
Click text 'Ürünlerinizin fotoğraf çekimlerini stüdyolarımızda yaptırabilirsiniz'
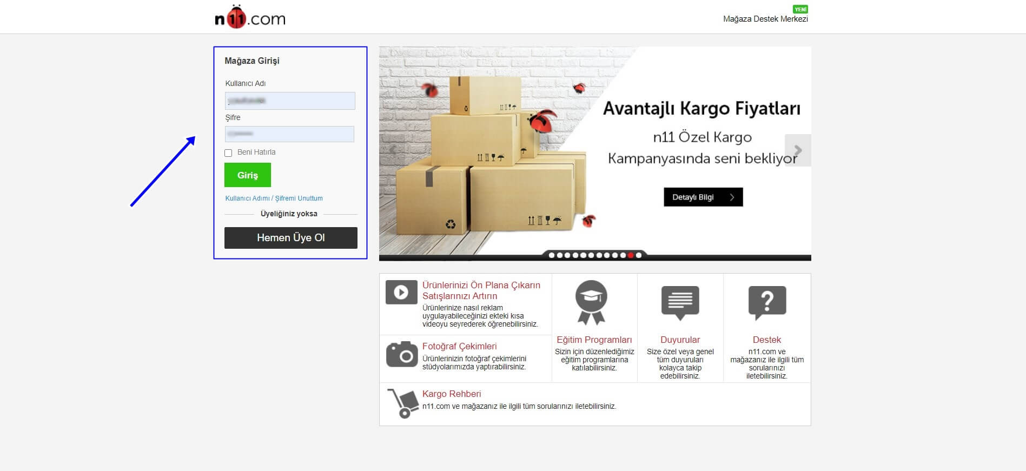point(474,362)
